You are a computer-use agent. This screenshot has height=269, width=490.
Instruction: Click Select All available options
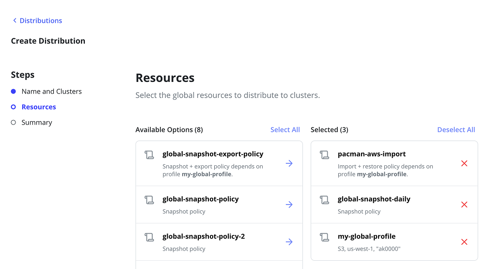(x=285, y=130)
